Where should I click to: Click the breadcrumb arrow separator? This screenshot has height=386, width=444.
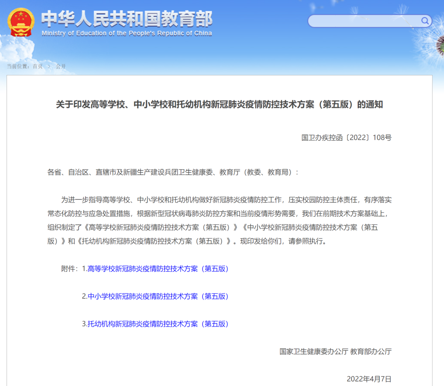[49, 66]
